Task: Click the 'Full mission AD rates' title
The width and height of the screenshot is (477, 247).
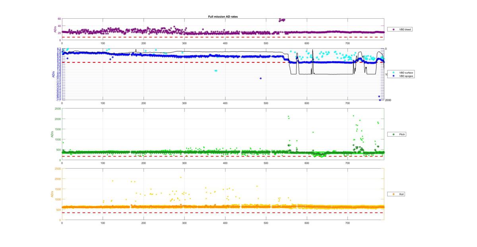Action: [223, 17]
